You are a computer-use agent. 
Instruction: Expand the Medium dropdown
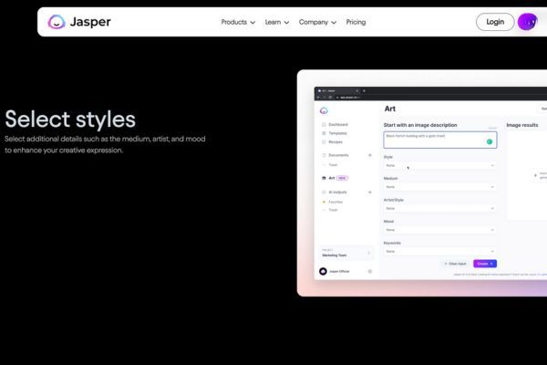coord(439,187)
